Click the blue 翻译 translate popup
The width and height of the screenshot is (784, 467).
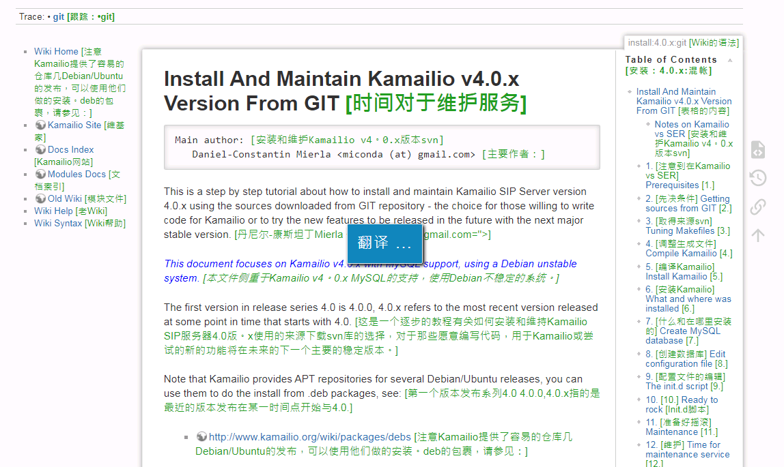click(384, 243)
